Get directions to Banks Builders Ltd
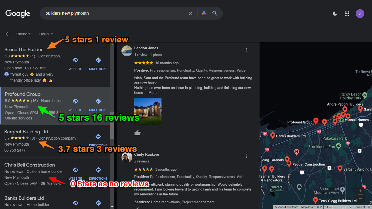The image size is (372, 209). point(98,203)
